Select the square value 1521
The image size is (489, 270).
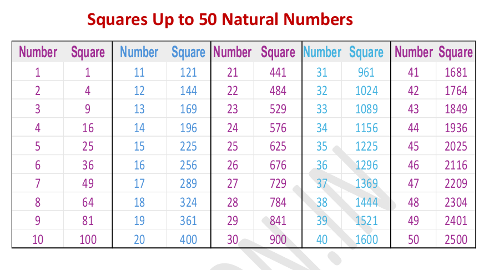point(367,221)
